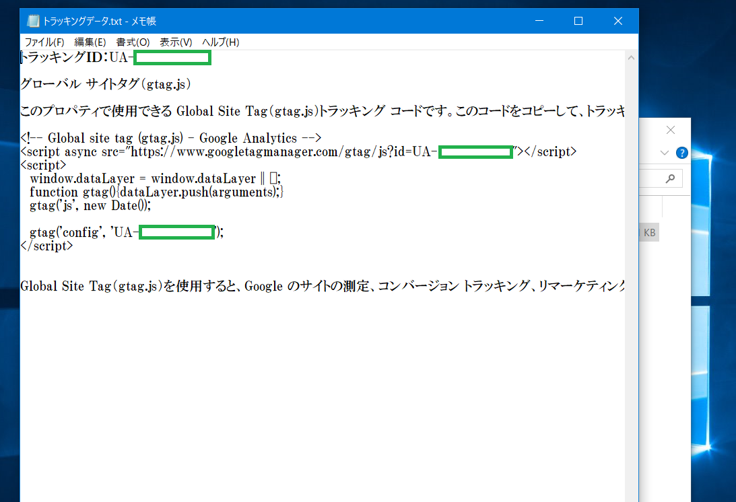Viewport: 736px width, 502px height.
Task: Open the ヘルプ(H) menu
Action: coord(220,42)
